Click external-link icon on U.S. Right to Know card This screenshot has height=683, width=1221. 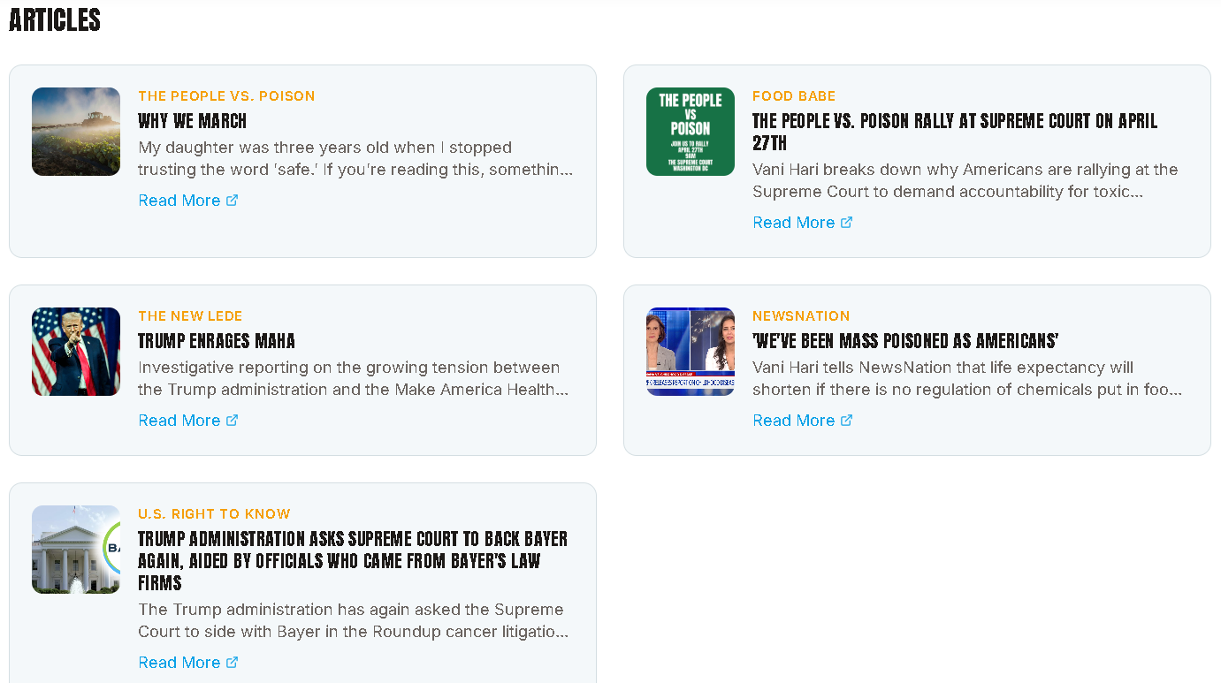point(233,663)
